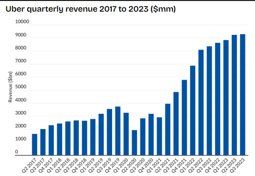The width and height of the screenshot is (255, 176).
Task: Select the Q3 2020 revenue bar
Action: pyautogui.click(x=143, y=137)
